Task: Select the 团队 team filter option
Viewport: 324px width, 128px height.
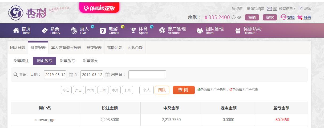Action: 162,90
